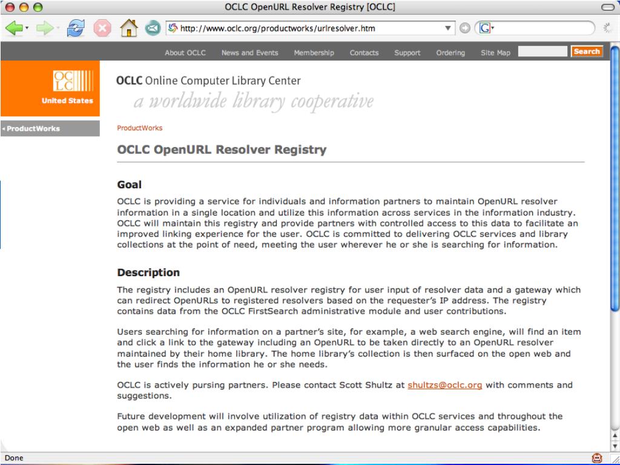Click the OCLC OpenURL Resolver Registry heading
The height and width of the screenshot is (465, 620).
pos(222,150)
